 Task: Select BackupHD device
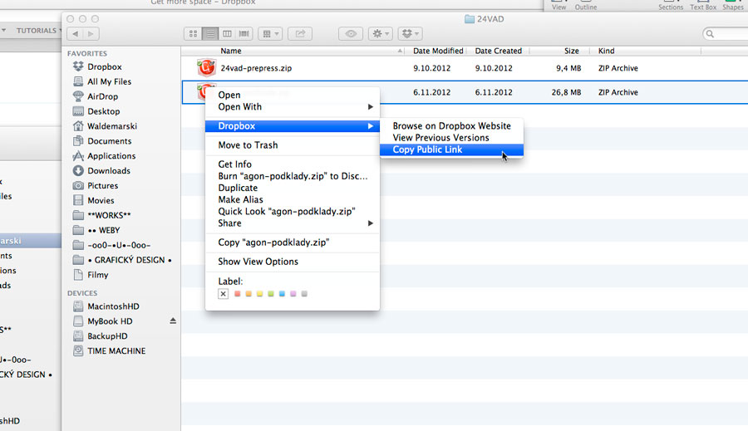tap(107, 335)
